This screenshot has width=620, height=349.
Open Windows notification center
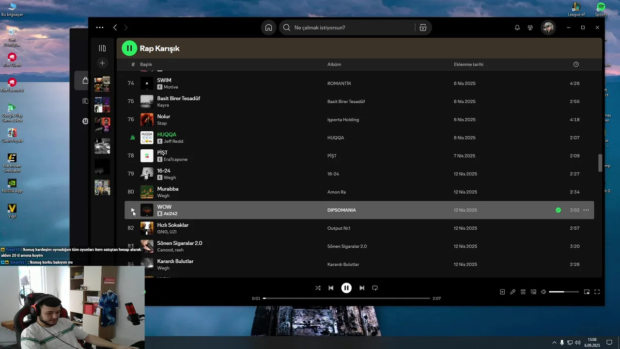click(609, 343)
